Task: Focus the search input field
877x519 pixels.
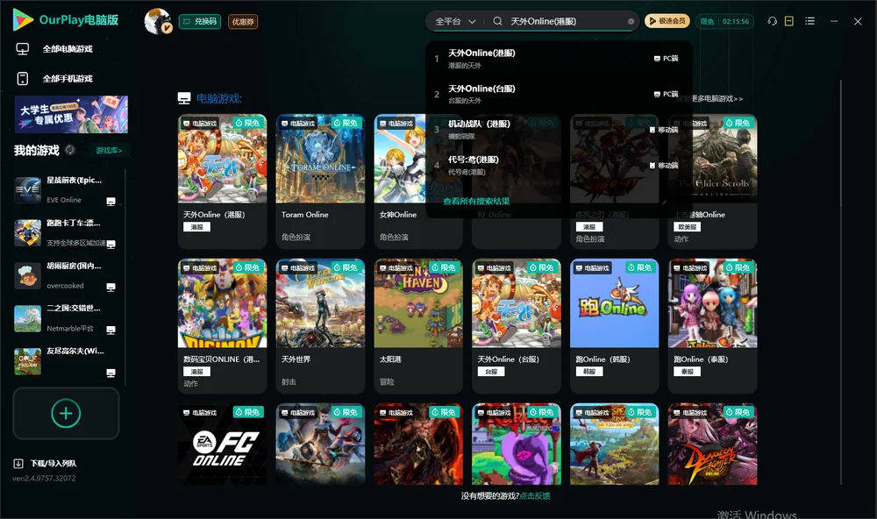Action: 566,21
